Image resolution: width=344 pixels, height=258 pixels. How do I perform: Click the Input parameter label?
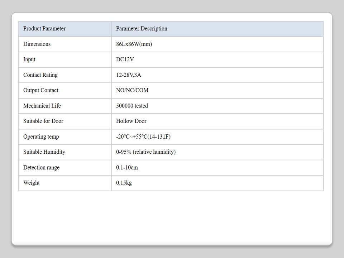(x=29, y=59)
